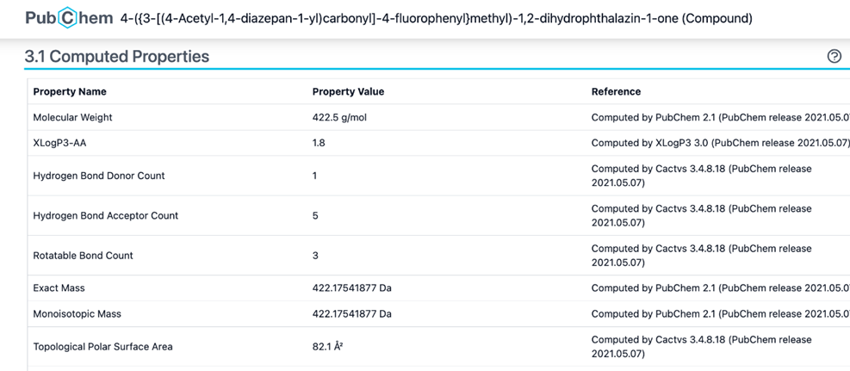
Task: Click the 422.5 g/mol value
Action: [x=339, y=117]
